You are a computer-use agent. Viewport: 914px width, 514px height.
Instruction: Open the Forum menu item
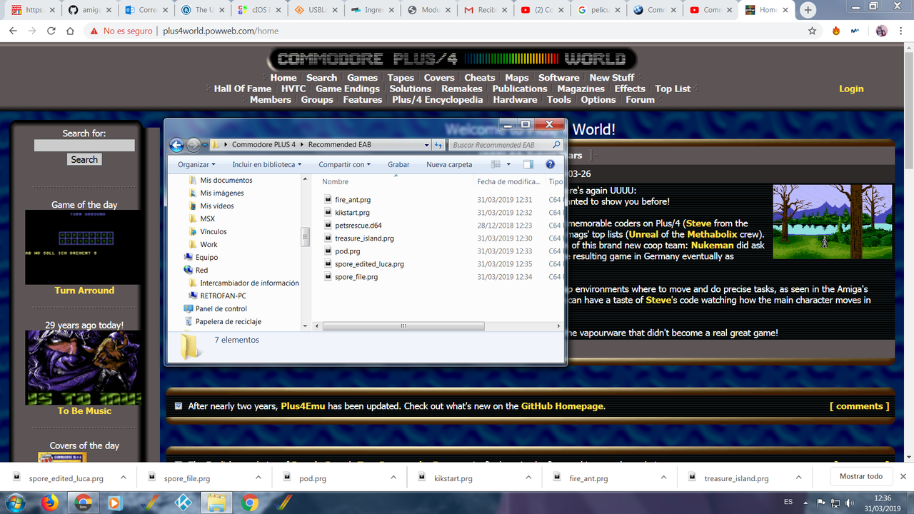click(x=640, y=100)
